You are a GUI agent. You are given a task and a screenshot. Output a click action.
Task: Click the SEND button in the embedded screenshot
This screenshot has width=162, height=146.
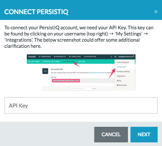tap(95, 88)
